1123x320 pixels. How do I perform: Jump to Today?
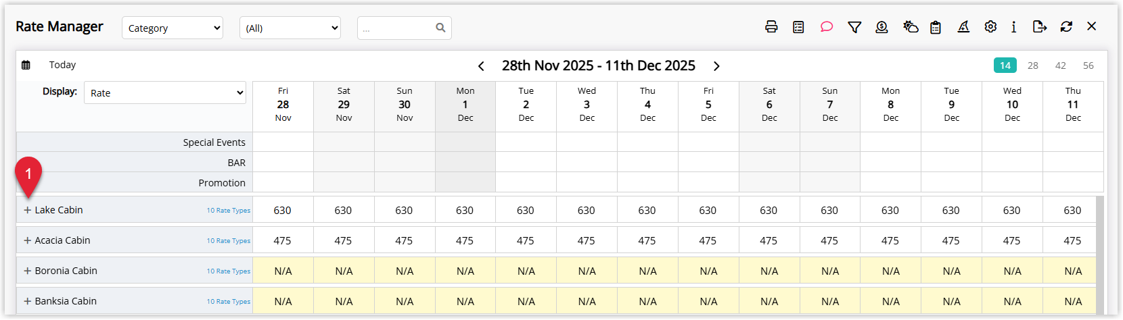pyautogui.click(x=62, y=65)
